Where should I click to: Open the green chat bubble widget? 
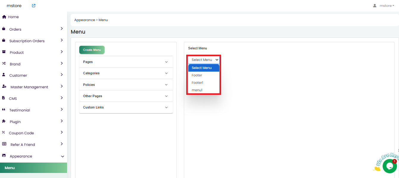389,166
